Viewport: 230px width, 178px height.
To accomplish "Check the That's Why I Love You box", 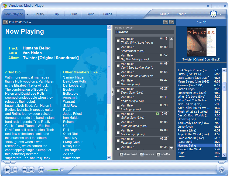I will coord(118,41).
